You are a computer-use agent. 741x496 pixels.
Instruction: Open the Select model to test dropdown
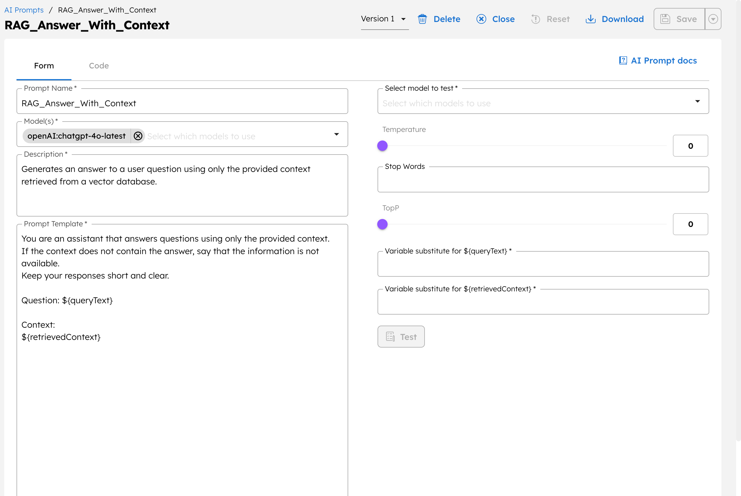pos(698,101)
